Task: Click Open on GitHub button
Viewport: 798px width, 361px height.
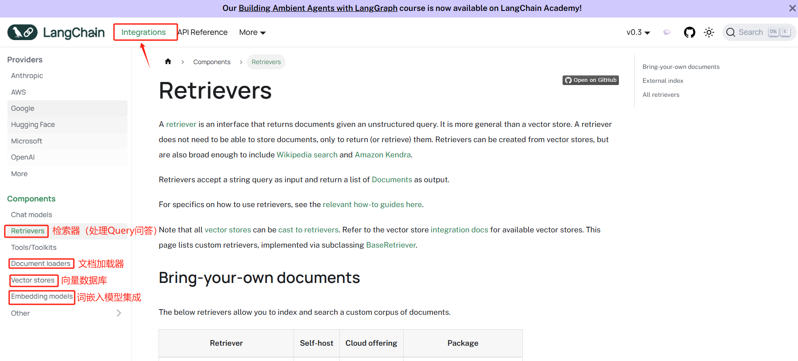Action: [x=591, y=80]
